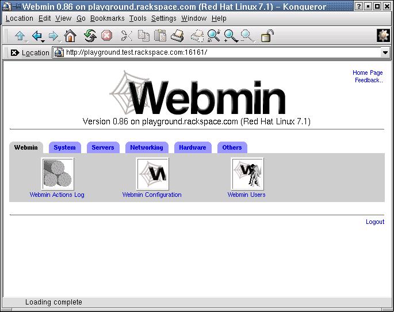Click the Version 0.86 heading text
The image size is (394, 312).
click(197, 121)
